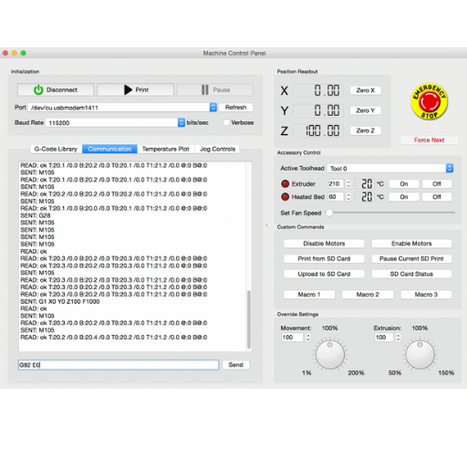Turn the Movement override dial
Viewport: 467px width, 468px height.
(330, 354)
